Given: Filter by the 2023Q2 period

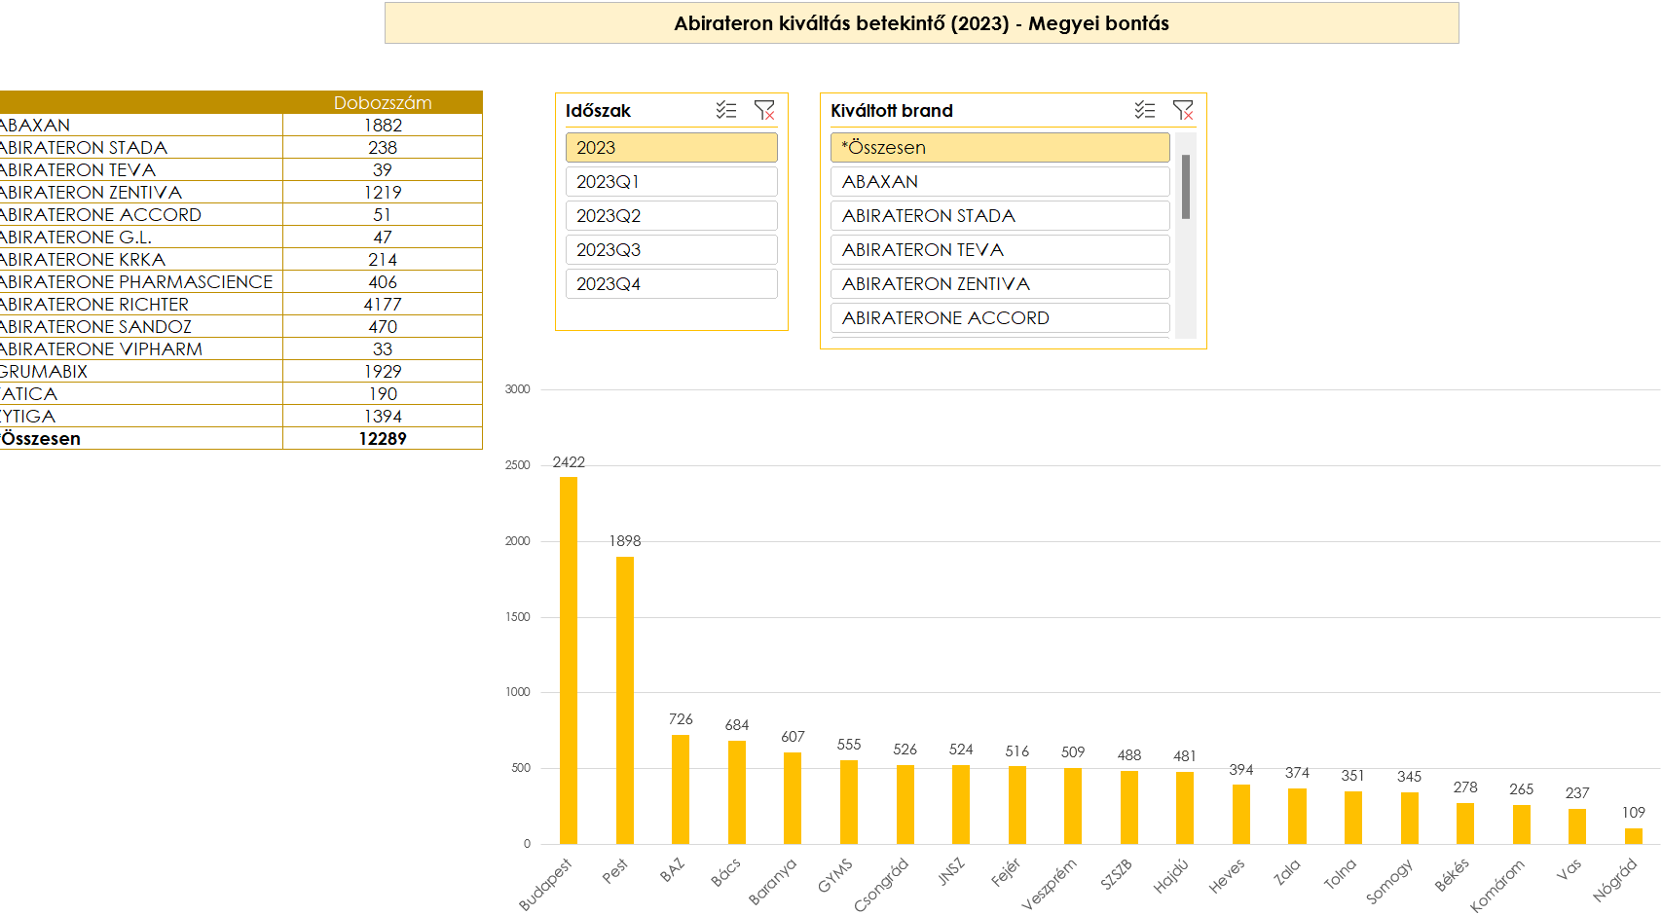Looking at the screenshot, I should (x=671, y=216).
